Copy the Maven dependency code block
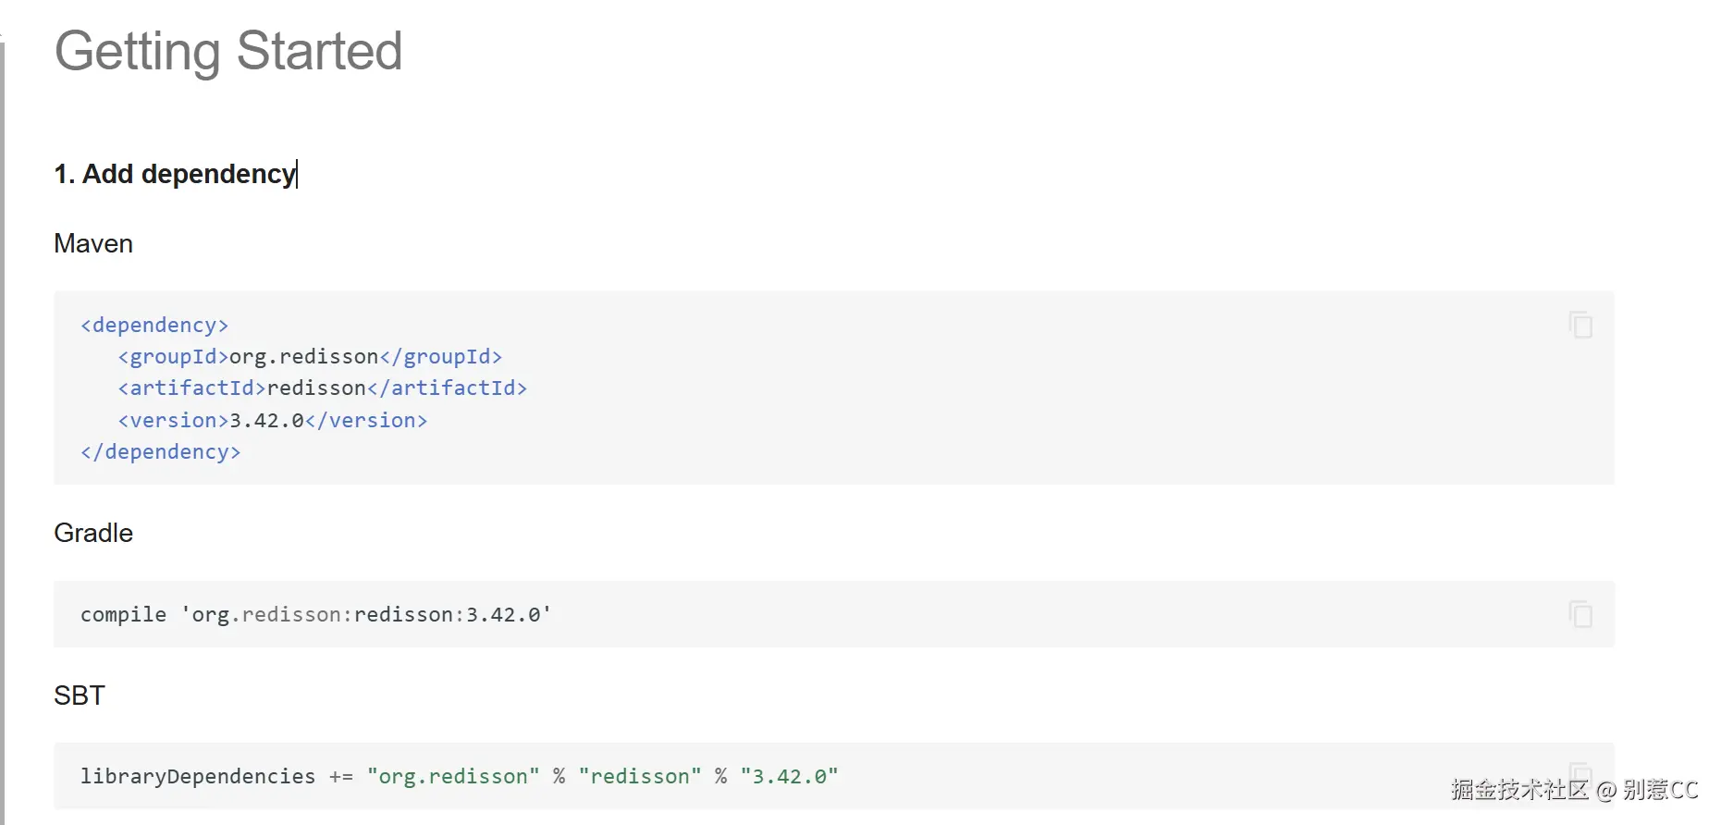The height and width of the screenshot is (825, 1721). coord(1580,325)
